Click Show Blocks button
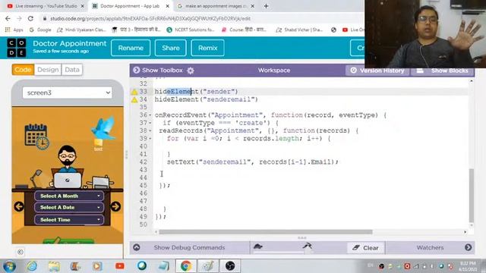Viewport: 486px width, 273px height. pyautogui.click(x=443, y=71)
